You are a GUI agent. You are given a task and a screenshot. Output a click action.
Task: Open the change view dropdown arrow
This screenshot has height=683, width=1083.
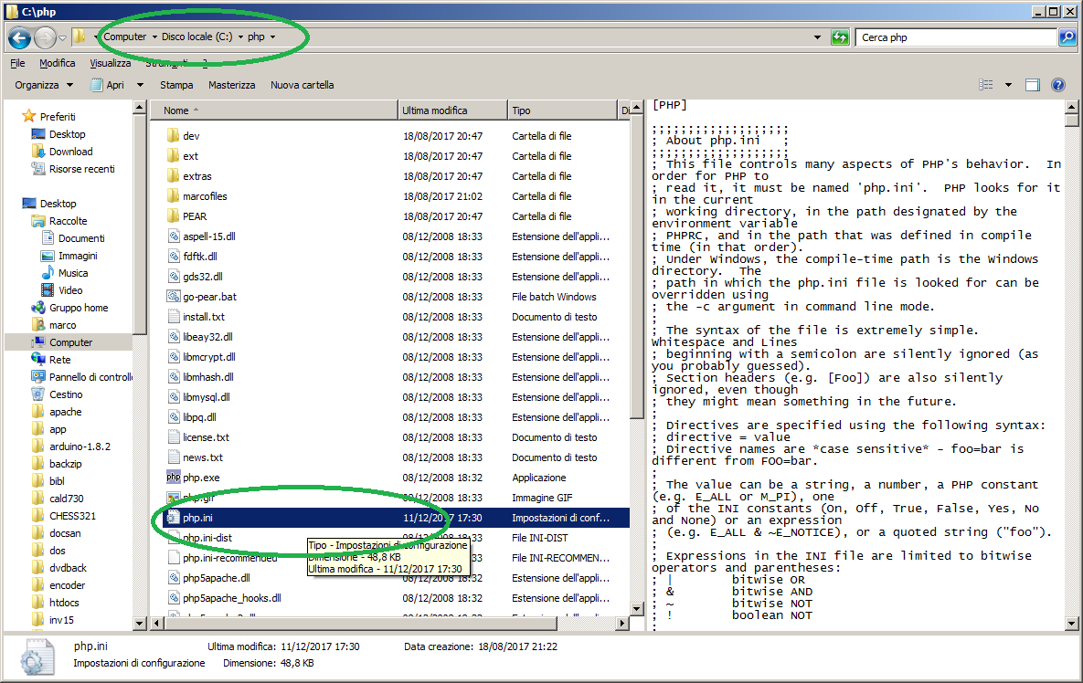1008,85
